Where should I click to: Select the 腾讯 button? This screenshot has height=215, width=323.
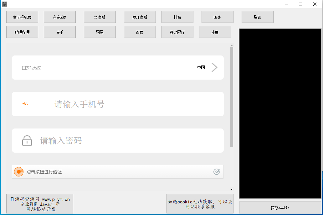pyautogui.click(x=258, y=17)
